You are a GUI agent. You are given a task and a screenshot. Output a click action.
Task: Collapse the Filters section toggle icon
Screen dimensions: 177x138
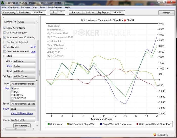pyautogui.click(x=4, y=56)
